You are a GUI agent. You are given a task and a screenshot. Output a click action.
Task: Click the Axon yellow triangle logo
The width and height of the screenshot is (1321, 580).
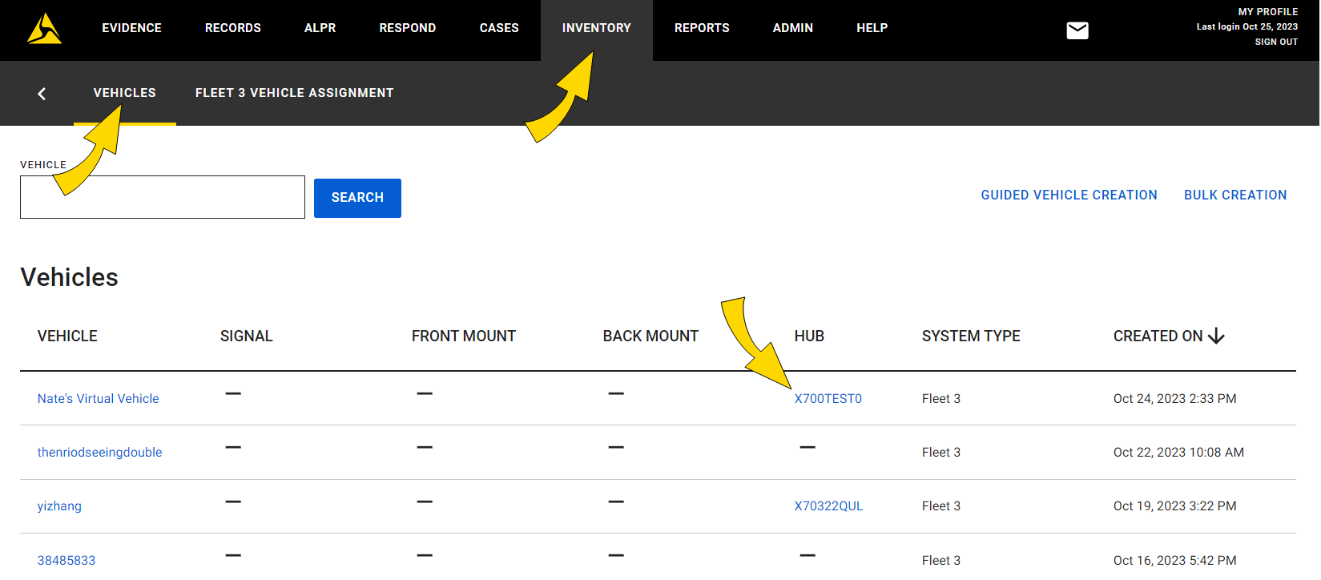click(44, 30)
